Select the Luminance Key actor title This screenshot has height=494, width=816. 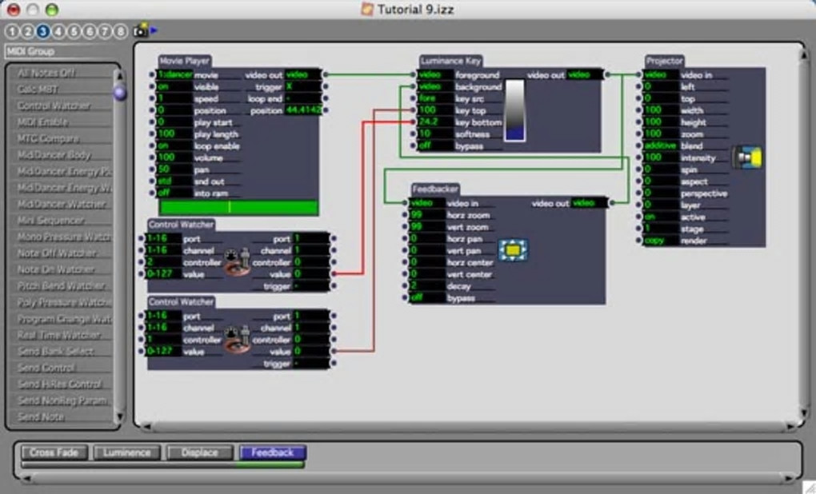point(450,61)
